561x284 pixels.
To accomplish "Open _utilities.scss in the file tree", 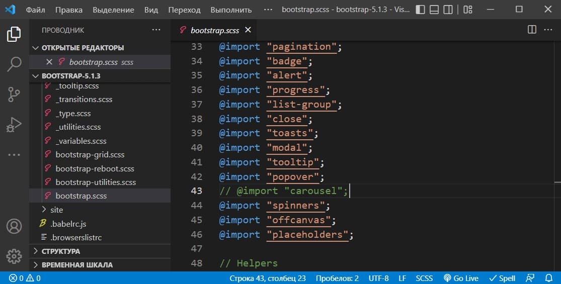I will (78, 127).
